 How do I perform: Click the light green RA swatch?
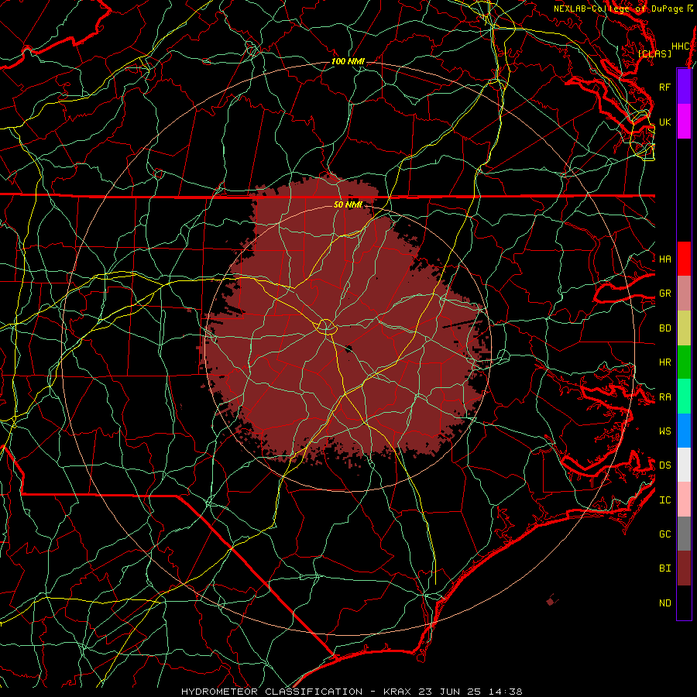[x=684, y=397]
